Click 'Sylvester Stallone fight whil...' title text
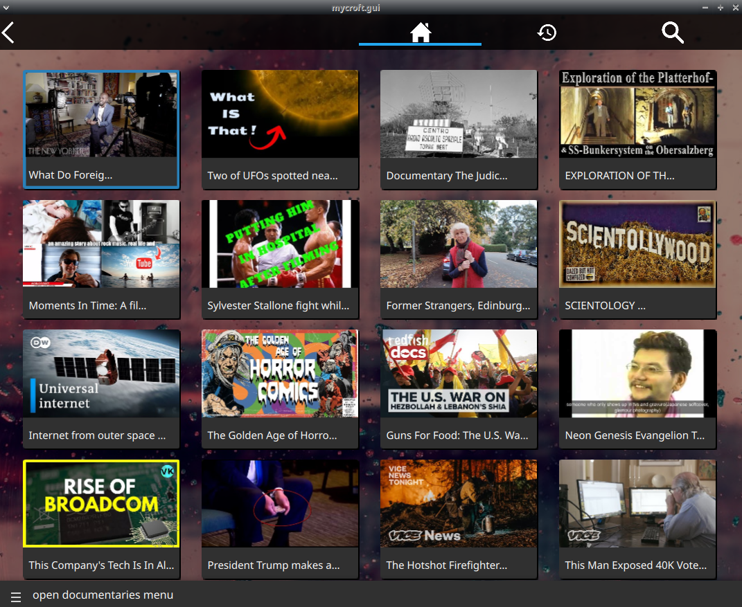The height and width of the screenshot is (607, 742). (279, 306)
